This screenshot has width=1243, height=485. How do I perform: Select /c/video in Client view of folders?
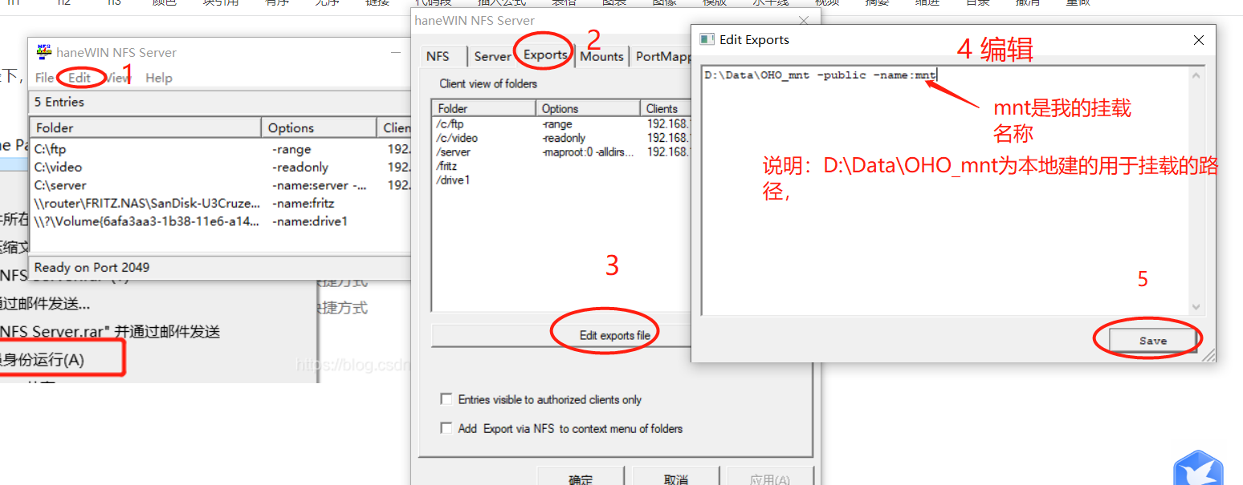point(456,138)
